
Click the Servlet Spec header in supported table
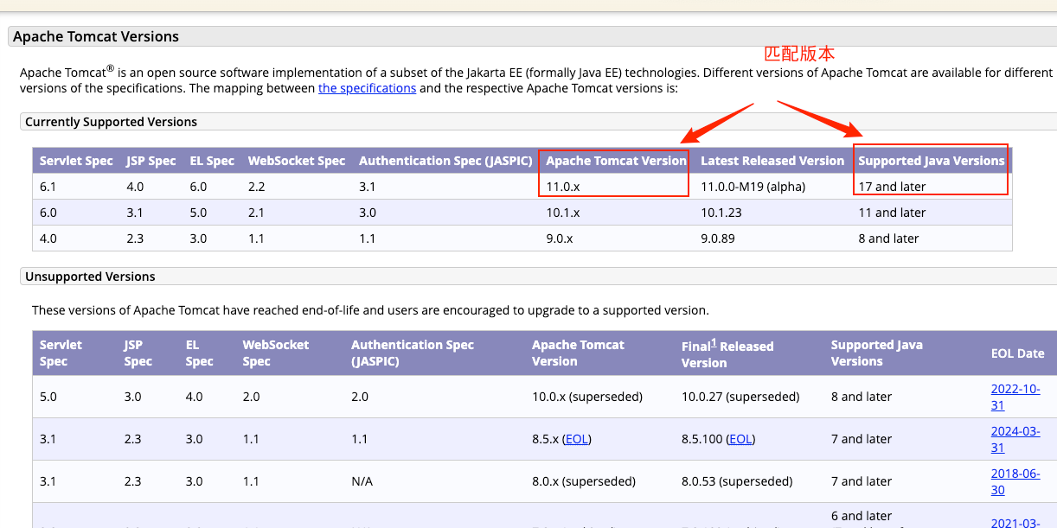click(76, 161)
